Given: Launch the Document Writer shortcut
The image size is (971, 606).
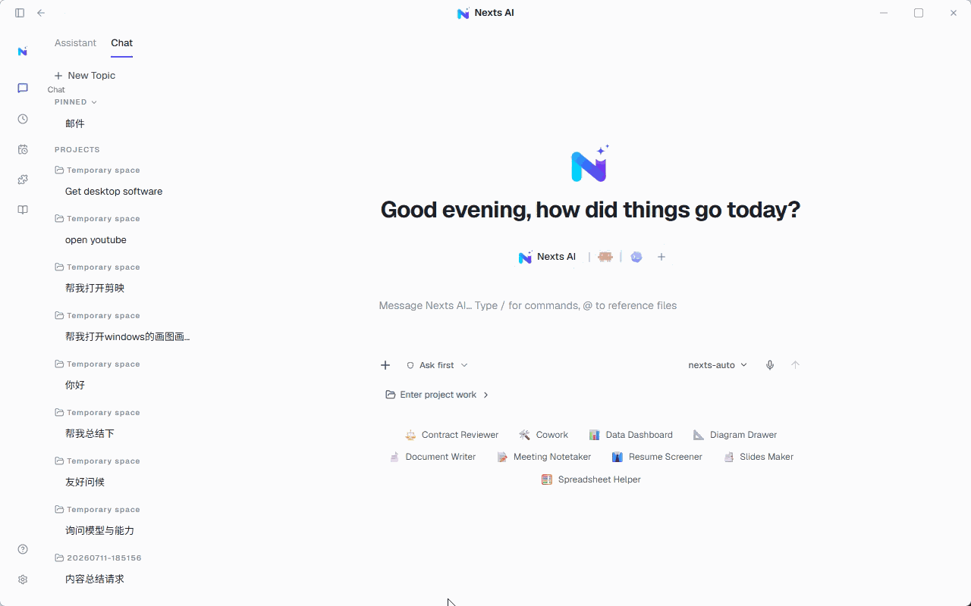Looking at the screenshot, I should pos(432,457).
